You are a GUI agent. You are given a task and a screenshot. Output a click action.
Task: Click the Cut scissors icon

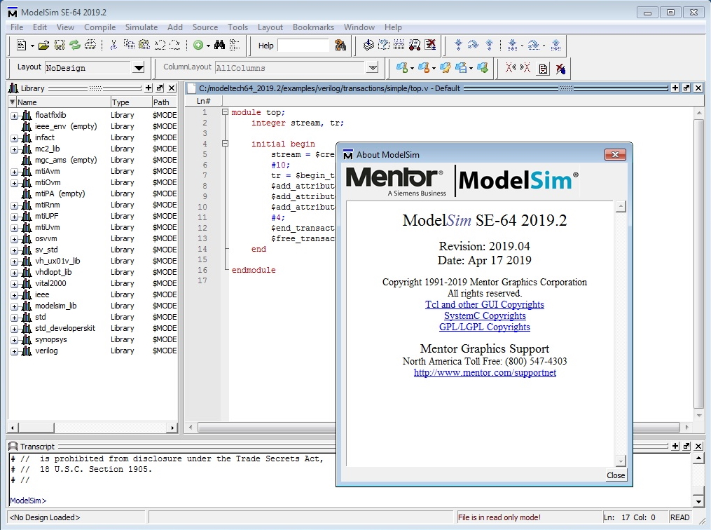pos(113,45)
